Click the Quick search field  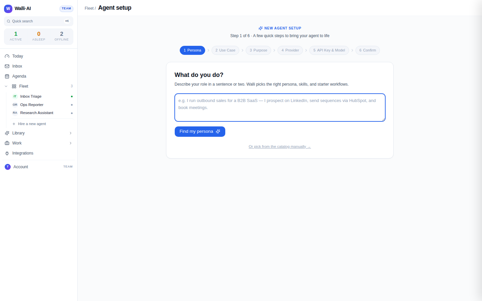[38, 21]
